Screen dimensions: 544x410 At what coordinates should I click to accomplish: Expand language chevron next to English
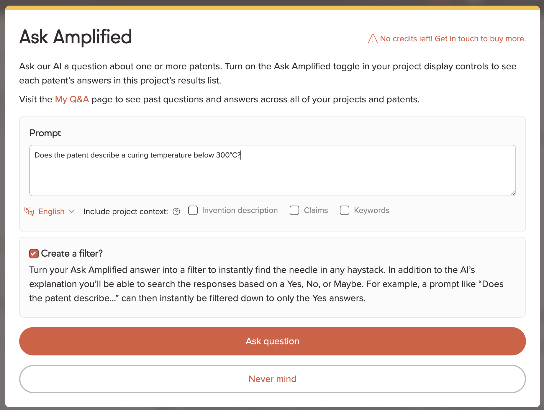point(72,211)
